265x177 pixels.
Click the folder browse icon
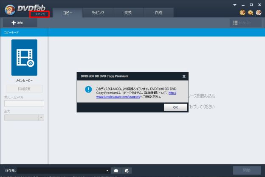[116, 171]
